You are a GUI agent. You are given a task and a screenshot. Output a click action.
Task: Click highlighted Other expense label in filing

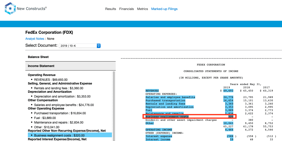tap(150, 123)
